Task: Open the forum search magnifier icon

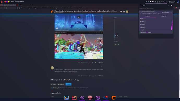Action: click(x=121, y=11)
